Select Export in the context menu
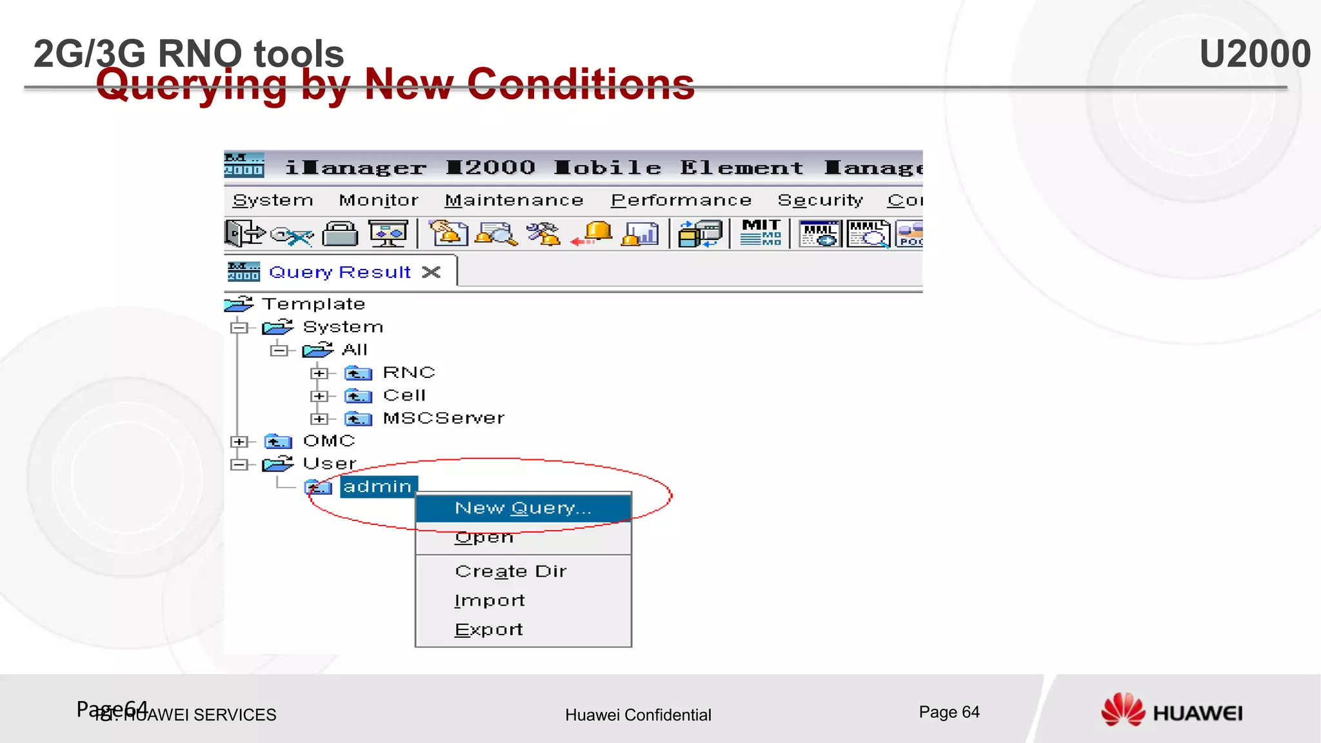 [x=523, y=629]
